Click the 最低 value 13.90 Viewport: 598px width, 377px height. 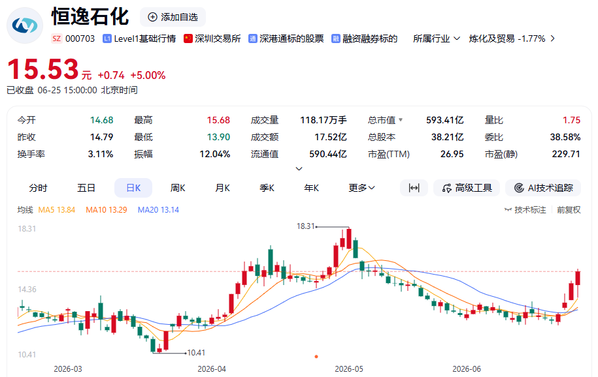218,137
